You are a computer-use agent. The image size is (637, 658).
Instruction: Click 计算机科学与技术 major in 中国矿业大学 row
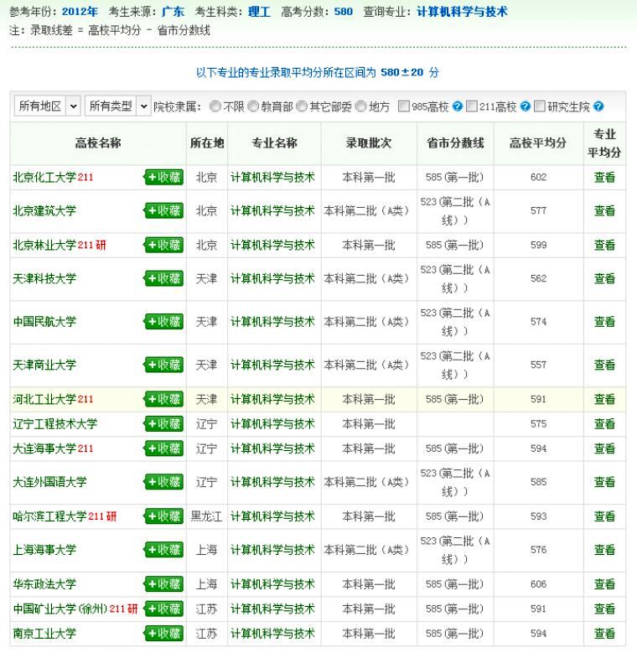[x=272, y=609]
